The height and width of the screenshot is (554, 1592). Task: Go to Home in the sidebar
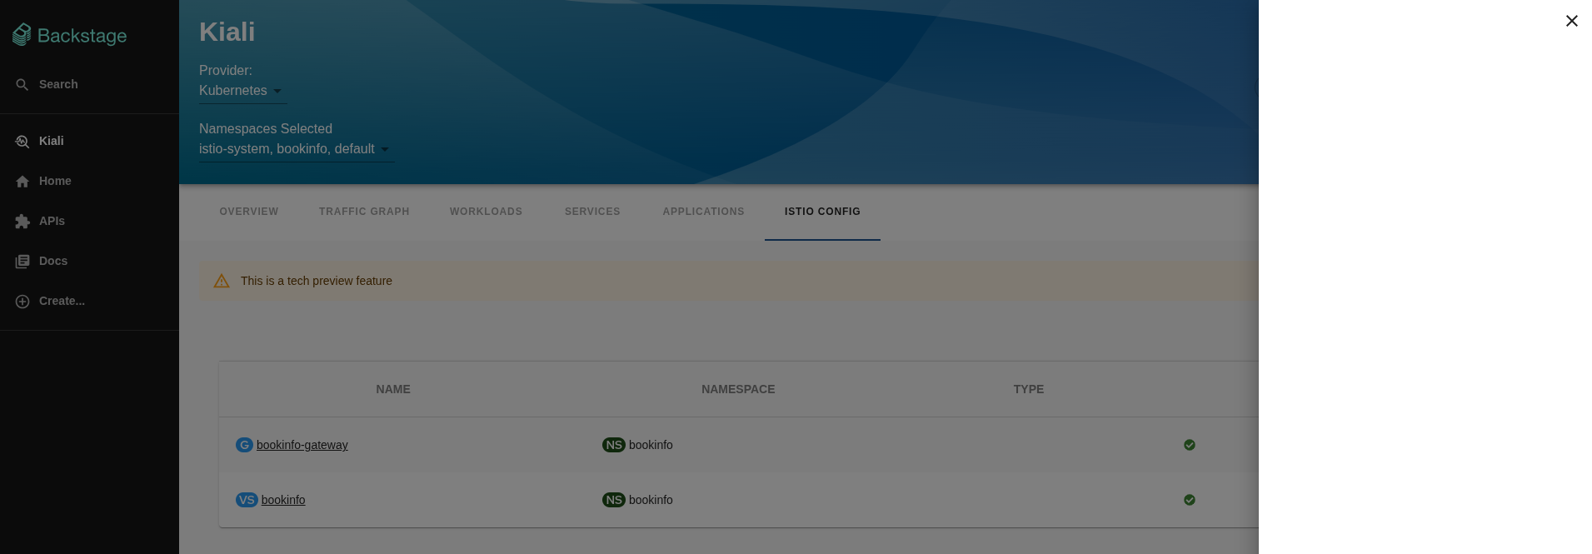coord(89,181)
